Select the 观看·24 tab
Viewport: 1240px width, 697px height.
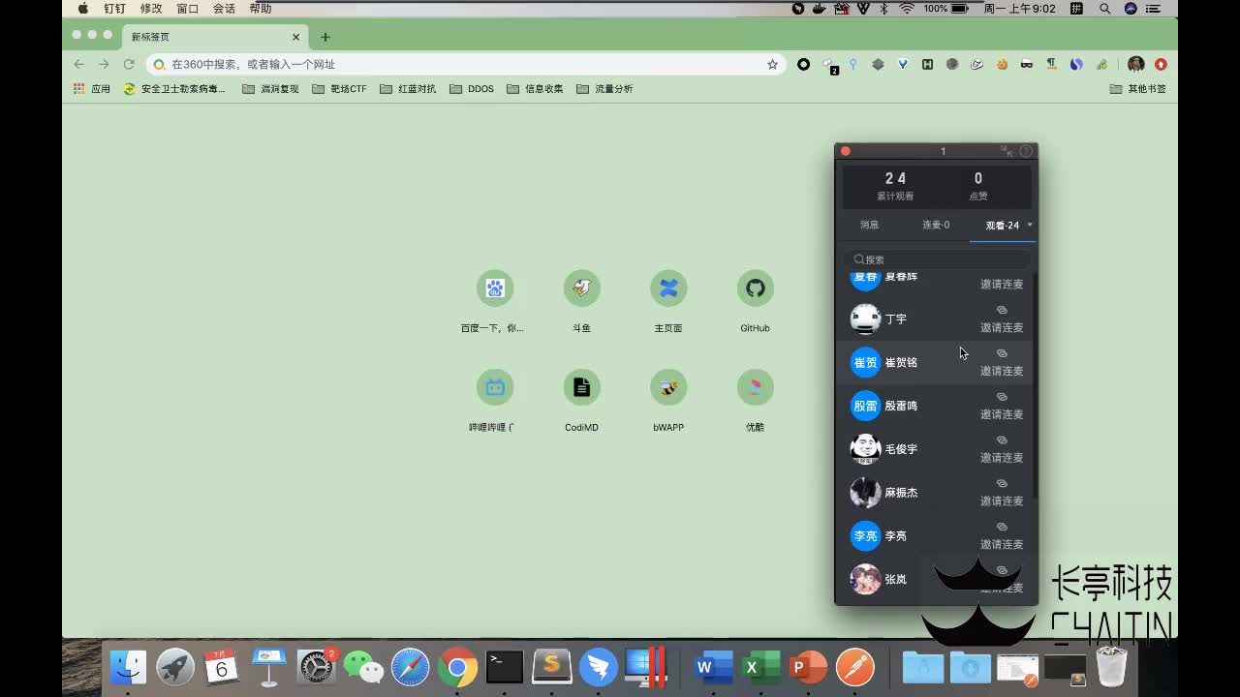point(1003,226)
